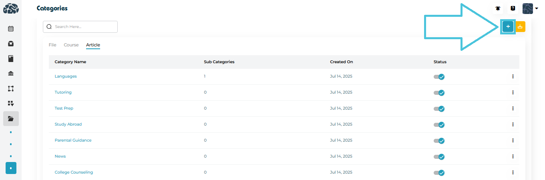The height and width of the screenshot is (180, 545).
Task: Switch to the File tab
Action: pyautogui.click(x=52, y=45)
